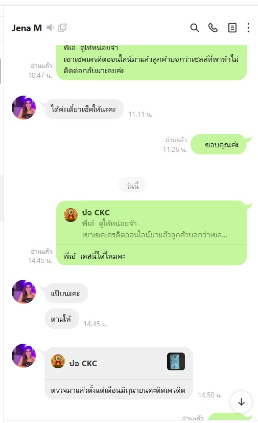This screenshot has height=423, width=258.
Task: Open ID card thumbnail in quoted reply
Action: tap(176, 362)
